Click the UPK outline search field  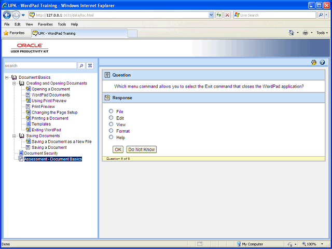pyautogui.click(x=40, y=66)
